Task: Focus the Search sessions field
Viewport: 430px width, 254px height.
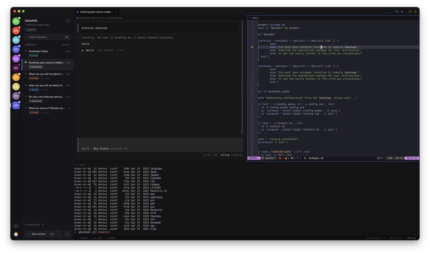Action: tap(47, 37)
